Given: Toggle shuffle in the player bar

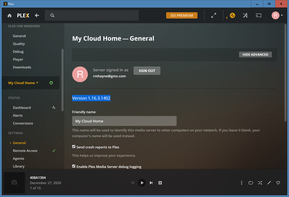Looking at the screenshot, I should click(260, 183).
